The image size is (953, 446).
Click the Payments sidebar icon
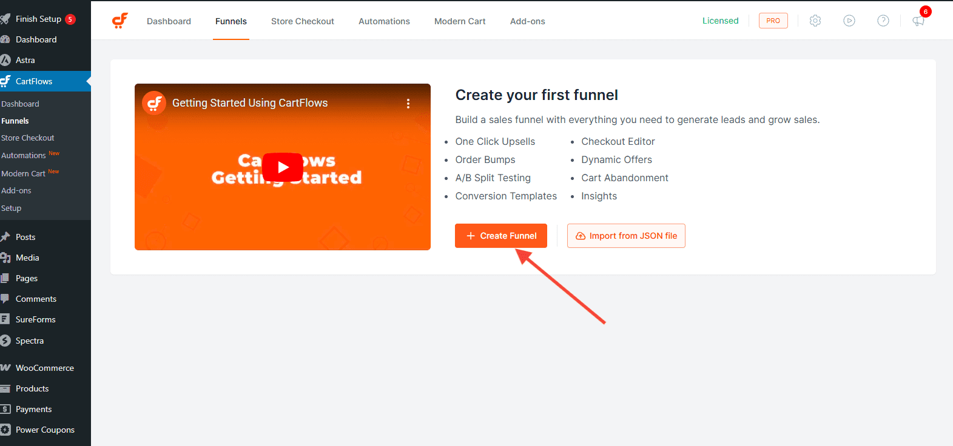tap(5, 409)
